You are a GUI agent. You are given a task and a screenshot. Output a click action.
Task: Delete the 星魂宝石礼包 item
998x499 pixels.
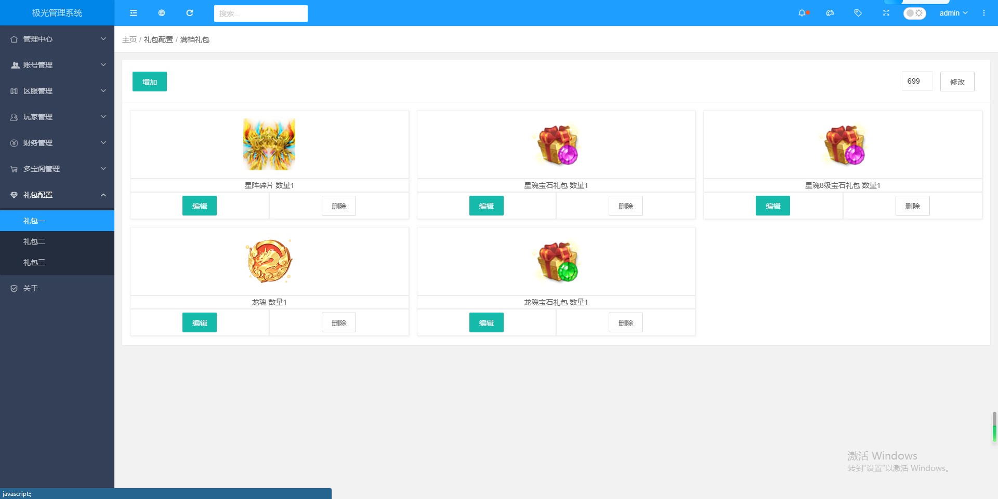(x=626, y=206)
